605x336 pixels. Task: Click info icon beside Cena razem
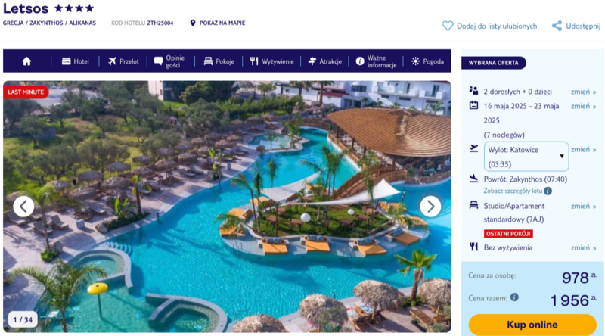pyautogui.click(x=514, y=297)
